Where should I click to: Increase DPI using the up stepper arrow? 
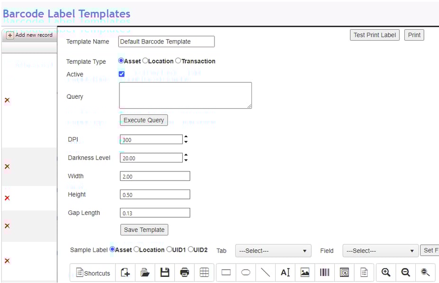186,137
